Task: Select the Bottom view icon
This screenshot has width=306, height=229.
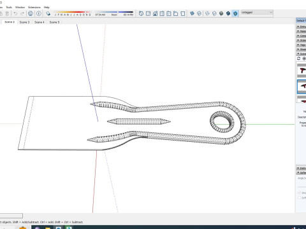Action: point(183,13)
